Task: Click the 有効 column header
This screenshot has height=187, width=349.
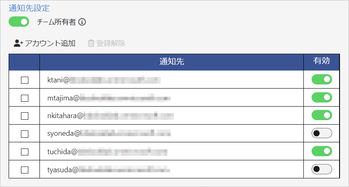Action: [x=321, y=61]
